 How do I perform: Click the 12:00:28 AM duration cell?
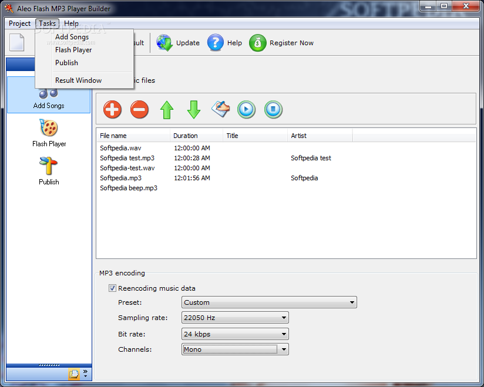point(192,158)
